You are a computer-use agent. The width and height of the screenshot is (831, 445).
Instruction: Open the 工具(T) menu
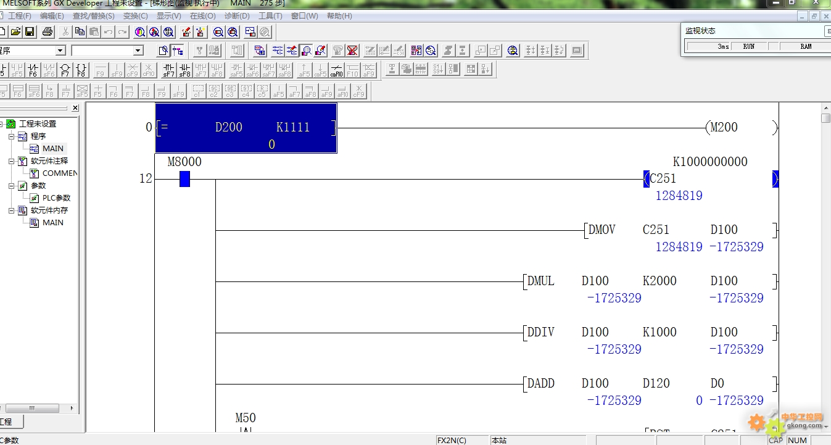pyautogui.click(x=270, y=16)
